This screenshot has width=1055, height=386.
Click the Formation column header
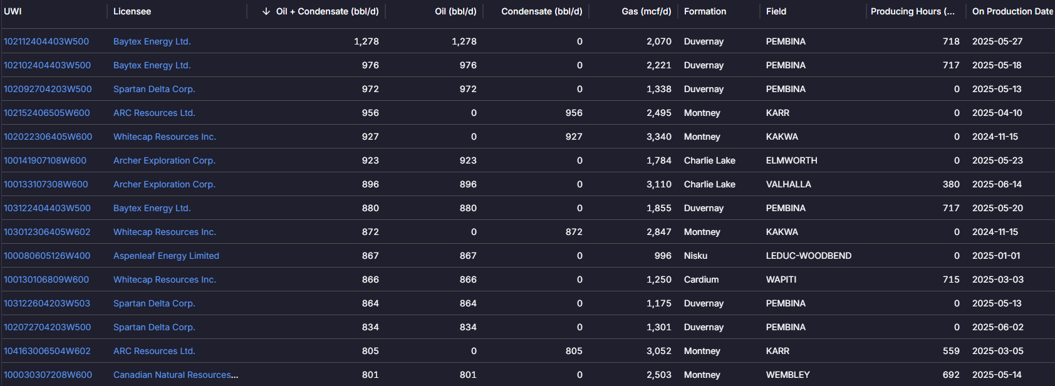[x=705, y=11]
